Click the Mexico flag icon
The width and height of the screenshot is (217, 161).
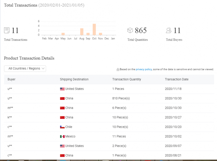point(62,136)
